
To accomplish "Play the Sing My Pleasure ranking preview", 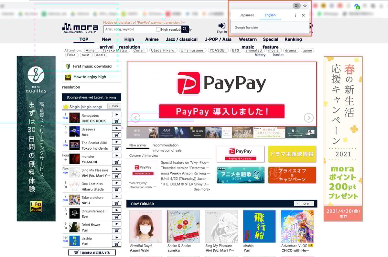I will click(116, 169).
